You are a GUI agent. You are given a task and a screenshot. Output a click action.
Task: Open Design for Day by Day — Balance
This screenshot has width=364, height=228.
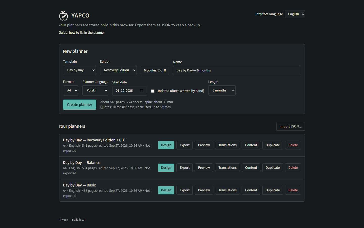[166, 168]
